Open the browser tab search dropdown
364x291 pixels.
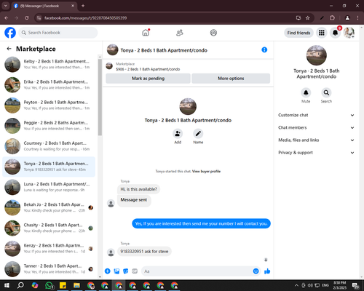pyautogui.click(x=5, y=6)
